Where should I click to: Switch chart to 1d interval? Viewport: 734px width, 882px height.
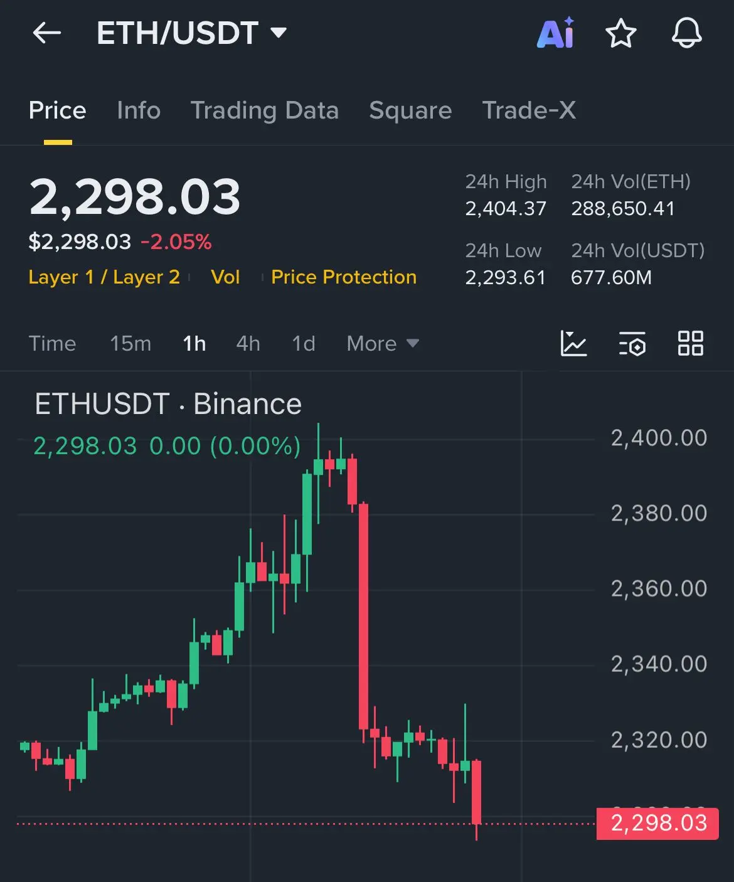point(304,343)
